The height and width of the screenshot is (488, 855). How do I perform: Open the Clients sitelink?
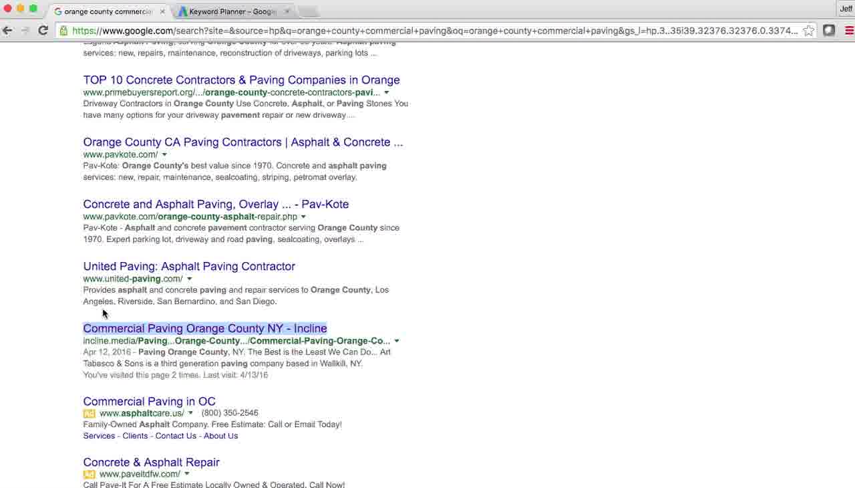click(x=135, y=436)
